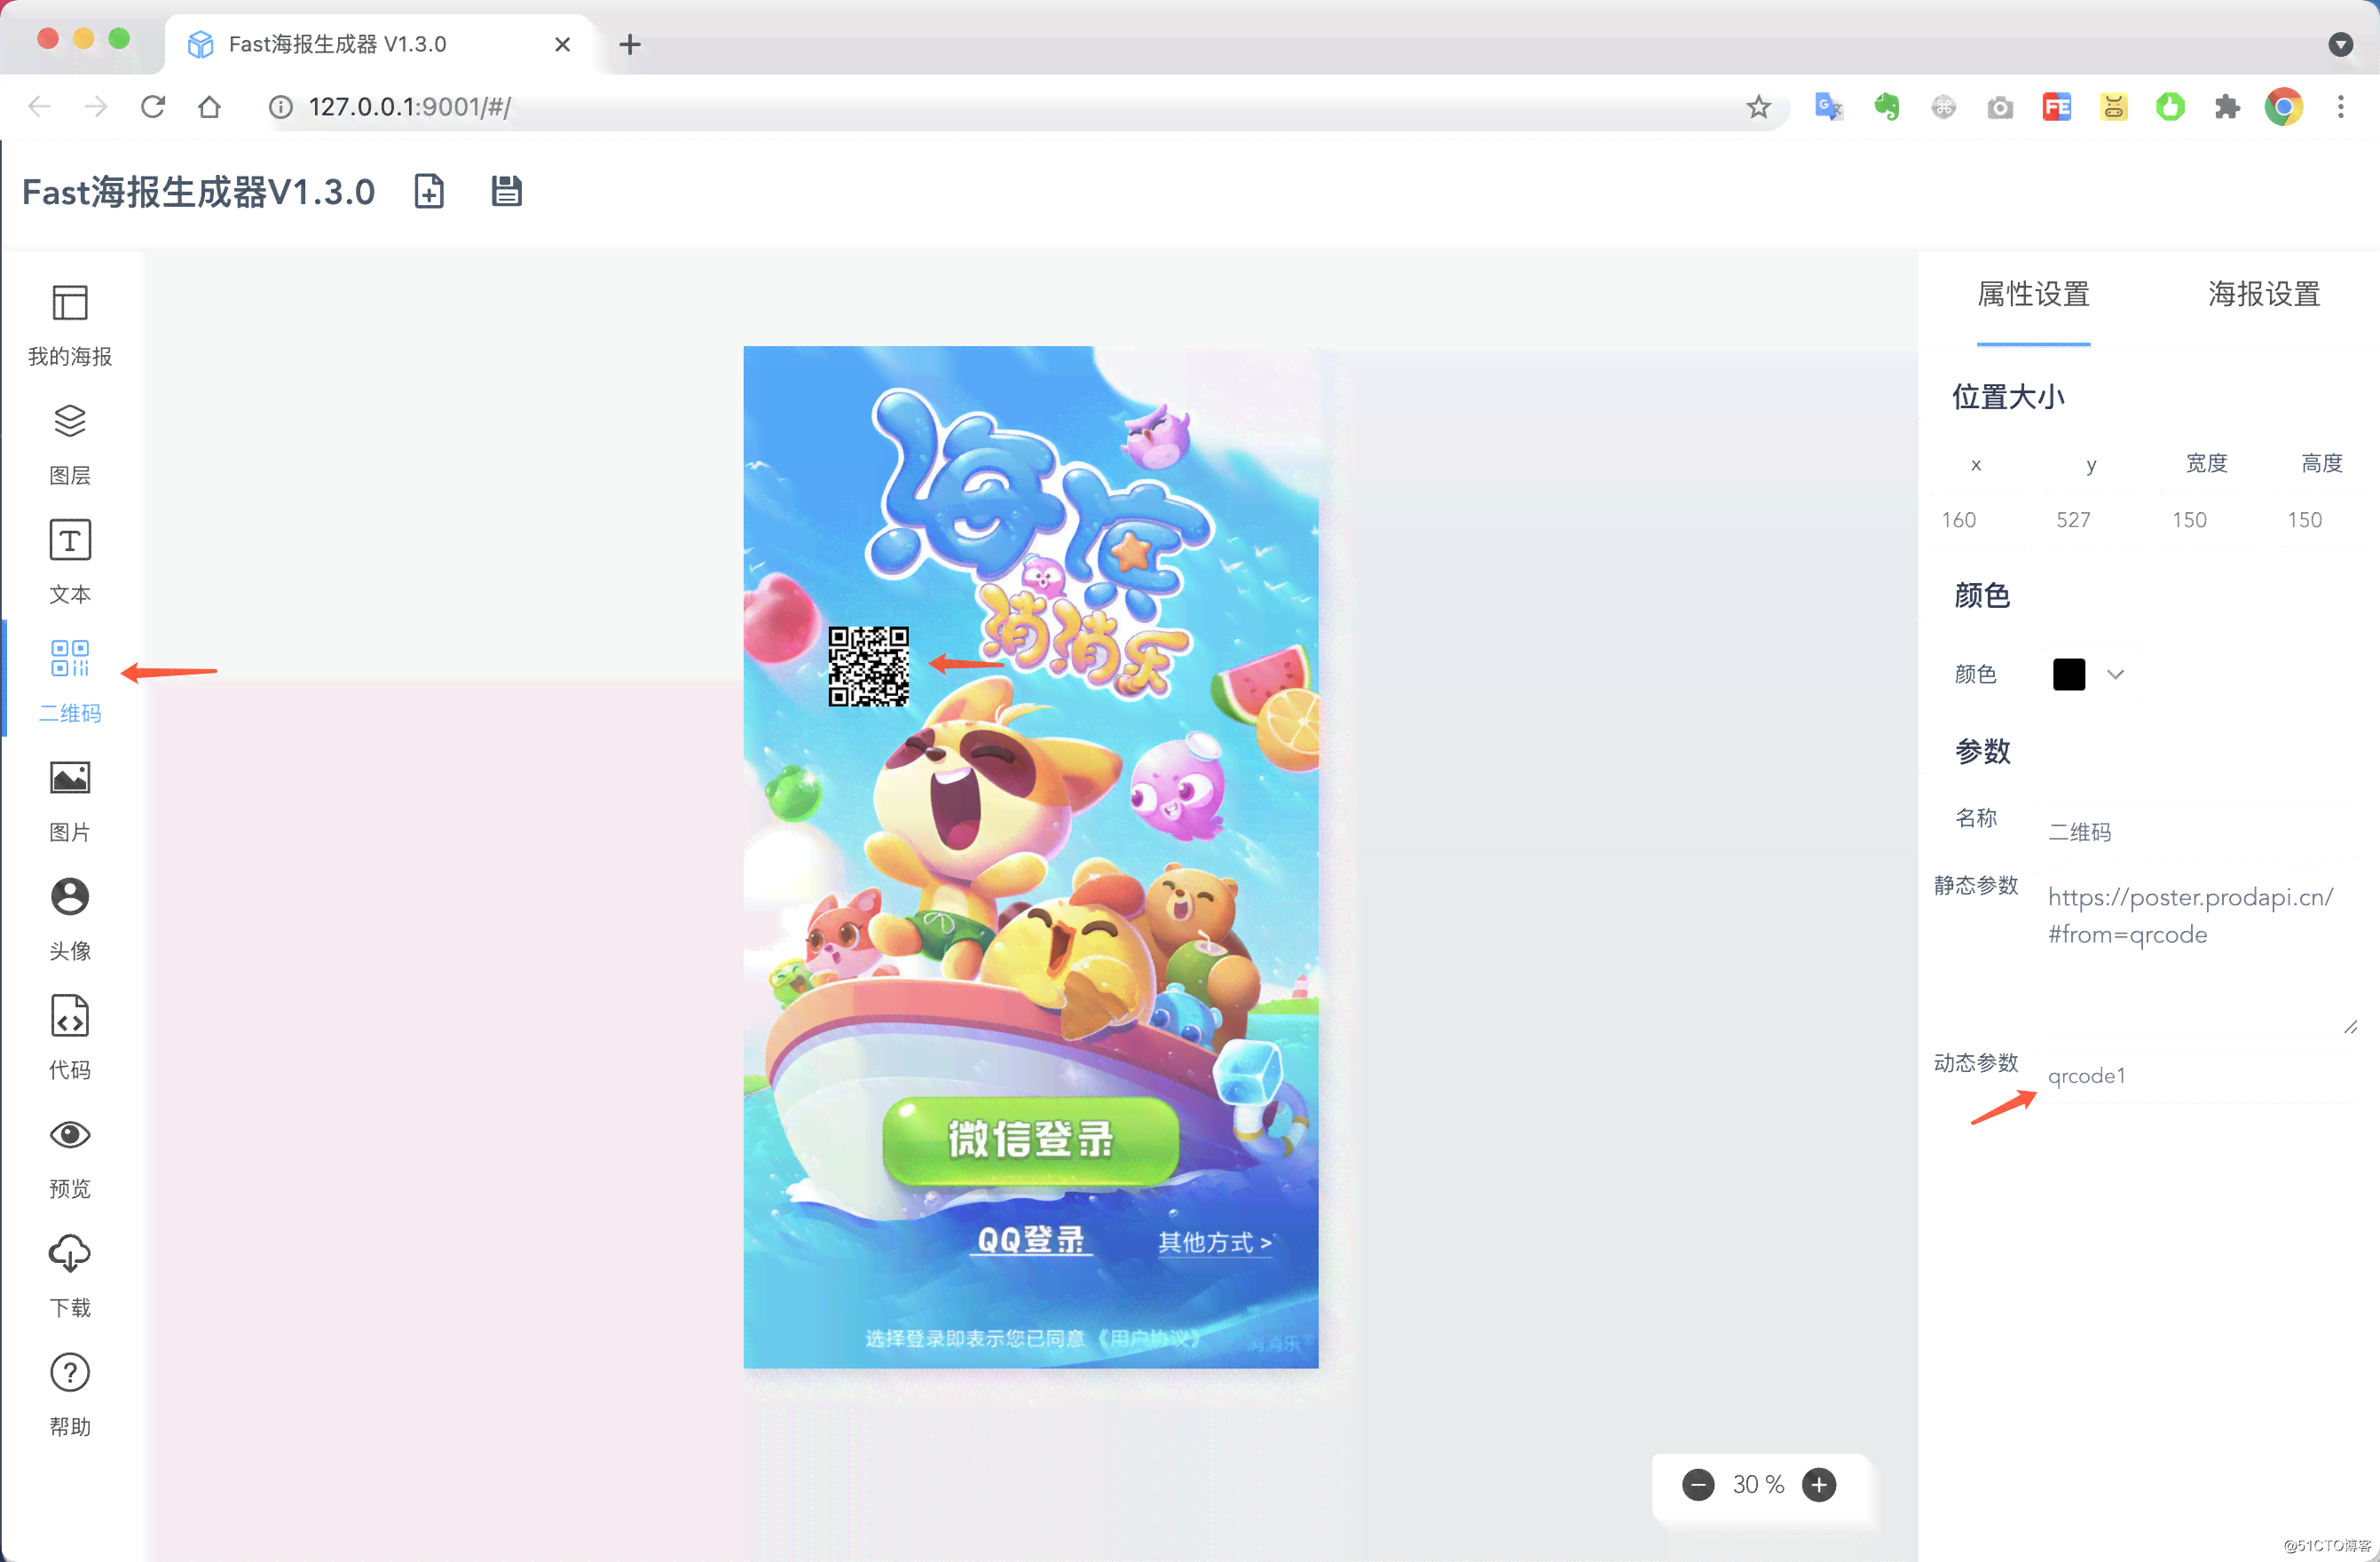
Task: Open a new browser tab
Action: coord(630,44)
